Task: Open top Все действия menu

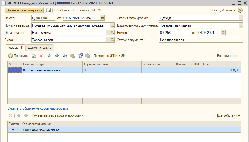Action: coord(224,10)
